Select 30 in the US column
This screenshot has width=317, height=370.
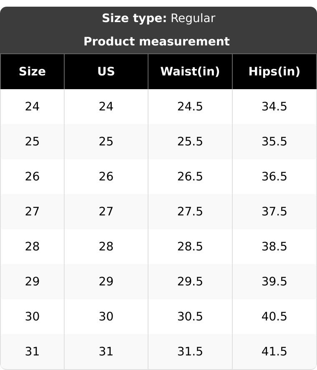click(106, 317)
